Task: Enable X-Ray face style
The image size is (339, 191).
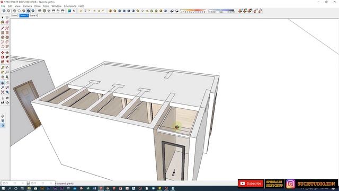Action: tap(4, 11)
